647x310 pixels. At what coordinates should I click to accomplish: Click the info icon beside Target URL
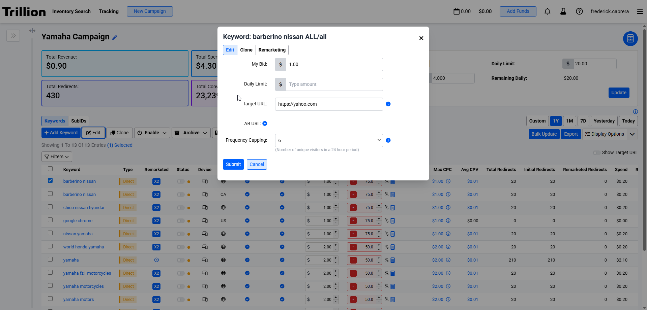coord(388,104)
